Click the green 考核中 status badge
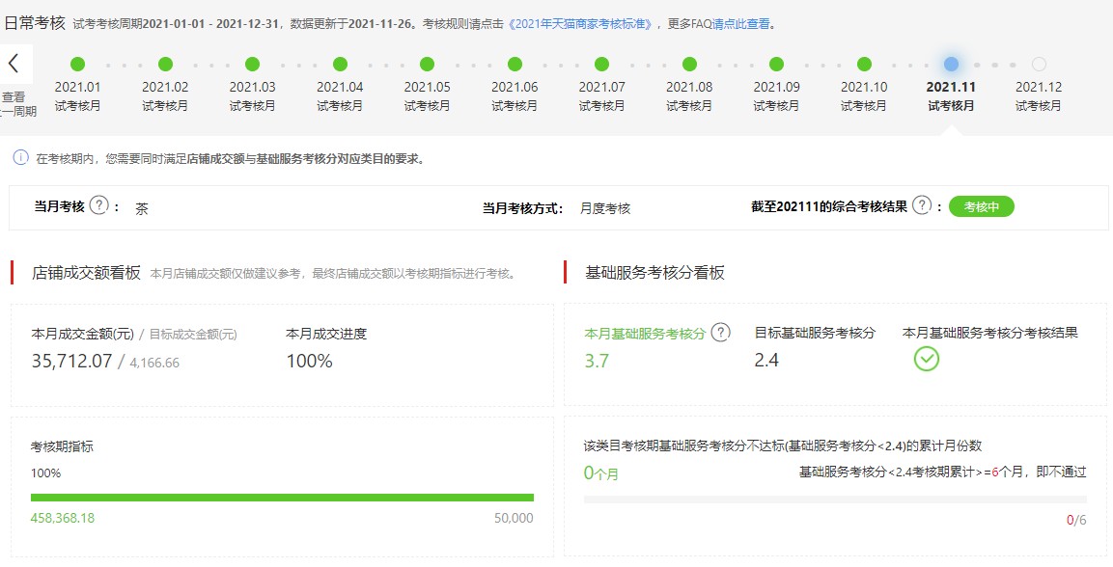Screen dimensions: 1113x567 pos(981,206)
